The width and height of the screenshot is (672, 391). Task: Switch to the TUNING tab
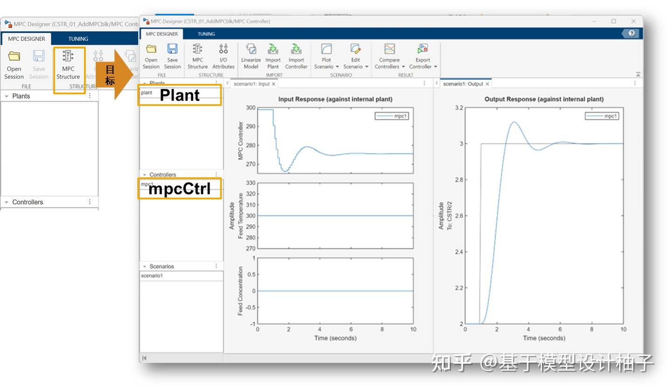tap(206, 34)
